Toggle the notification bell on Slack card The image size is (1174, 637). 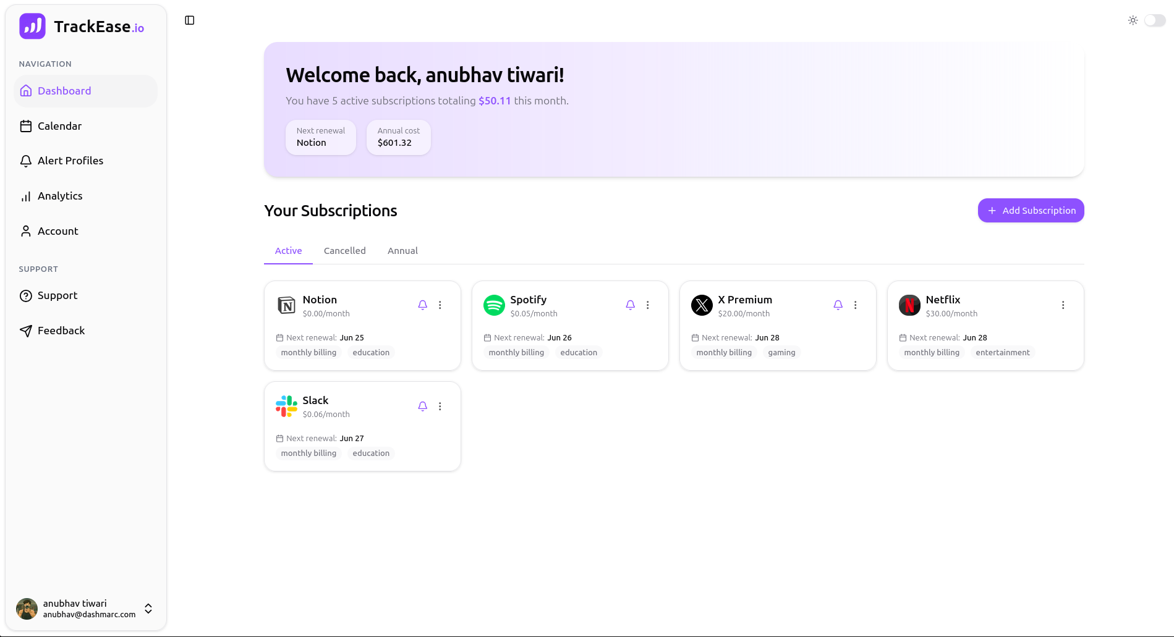(x=422, y=406)
